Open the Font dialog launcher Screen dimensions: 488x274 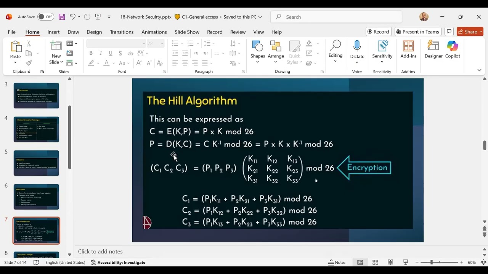click(x=164, y=72)
